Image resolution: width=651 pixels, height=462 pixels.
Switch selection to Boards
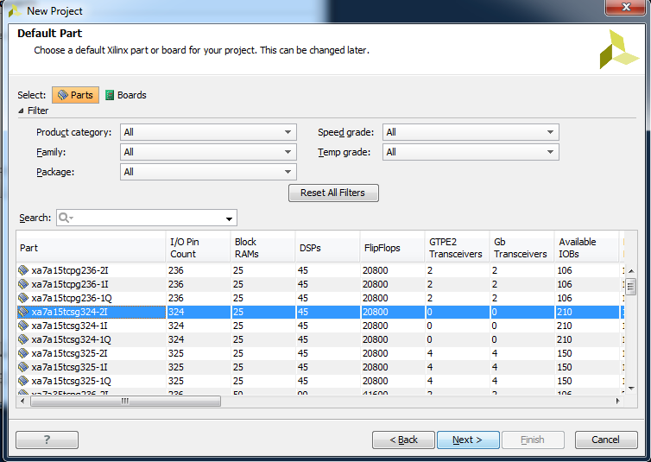(x=126, y=95)
